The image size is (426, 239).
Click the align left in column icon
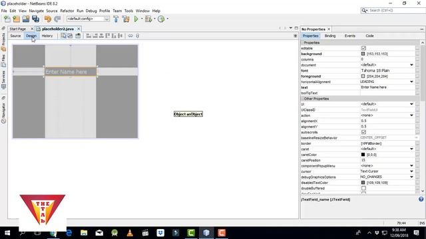89,36
